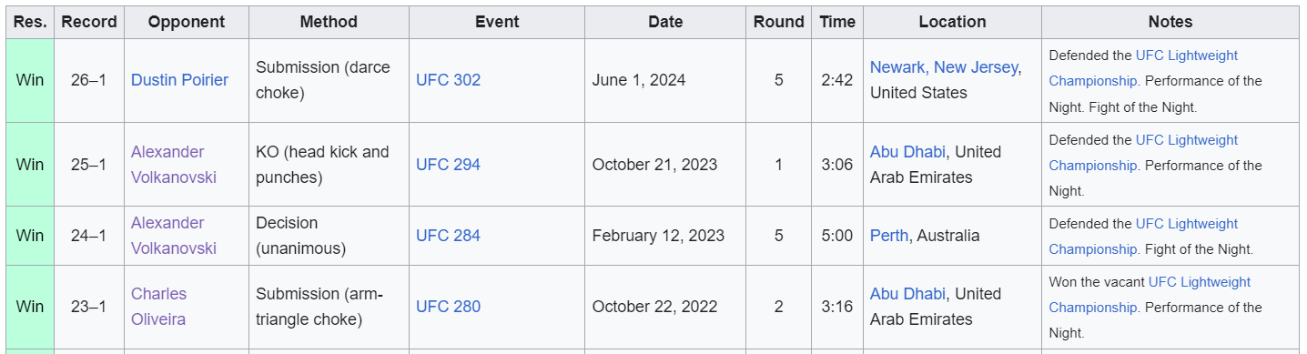
Task: Open the UFC 280 event link
Action: 448,307
